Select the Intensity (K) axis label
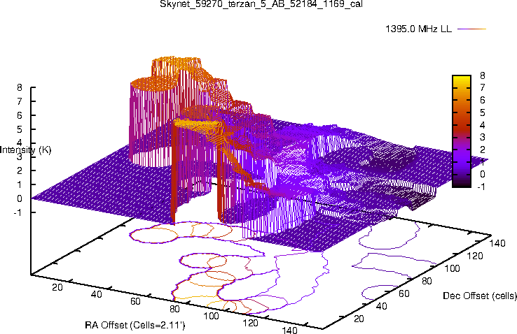The image size is (517, 334). tap(26, 150)
